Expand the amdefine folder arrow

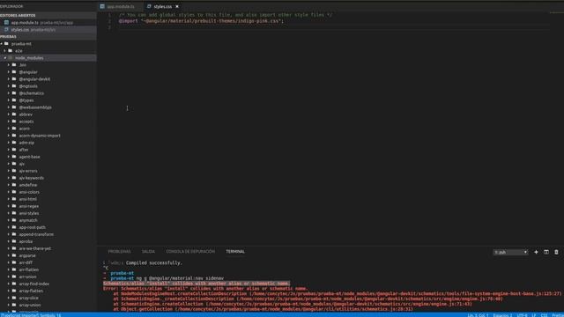coord(9,185)
